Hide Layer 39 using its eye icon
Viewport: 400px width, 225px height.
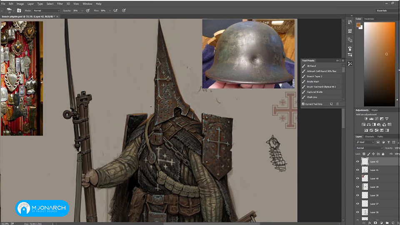tap(357, 187)
